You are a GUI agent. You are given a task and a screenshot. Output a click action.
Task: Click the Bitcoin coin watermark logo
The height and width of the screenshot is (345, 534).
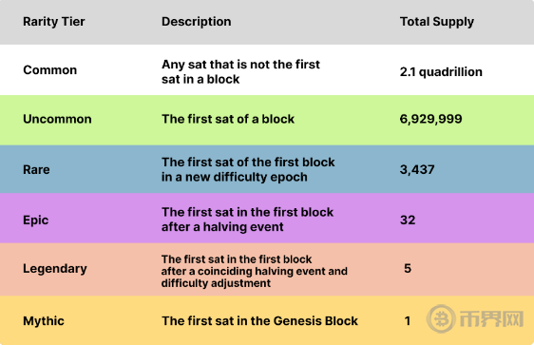tap(441, 318)
